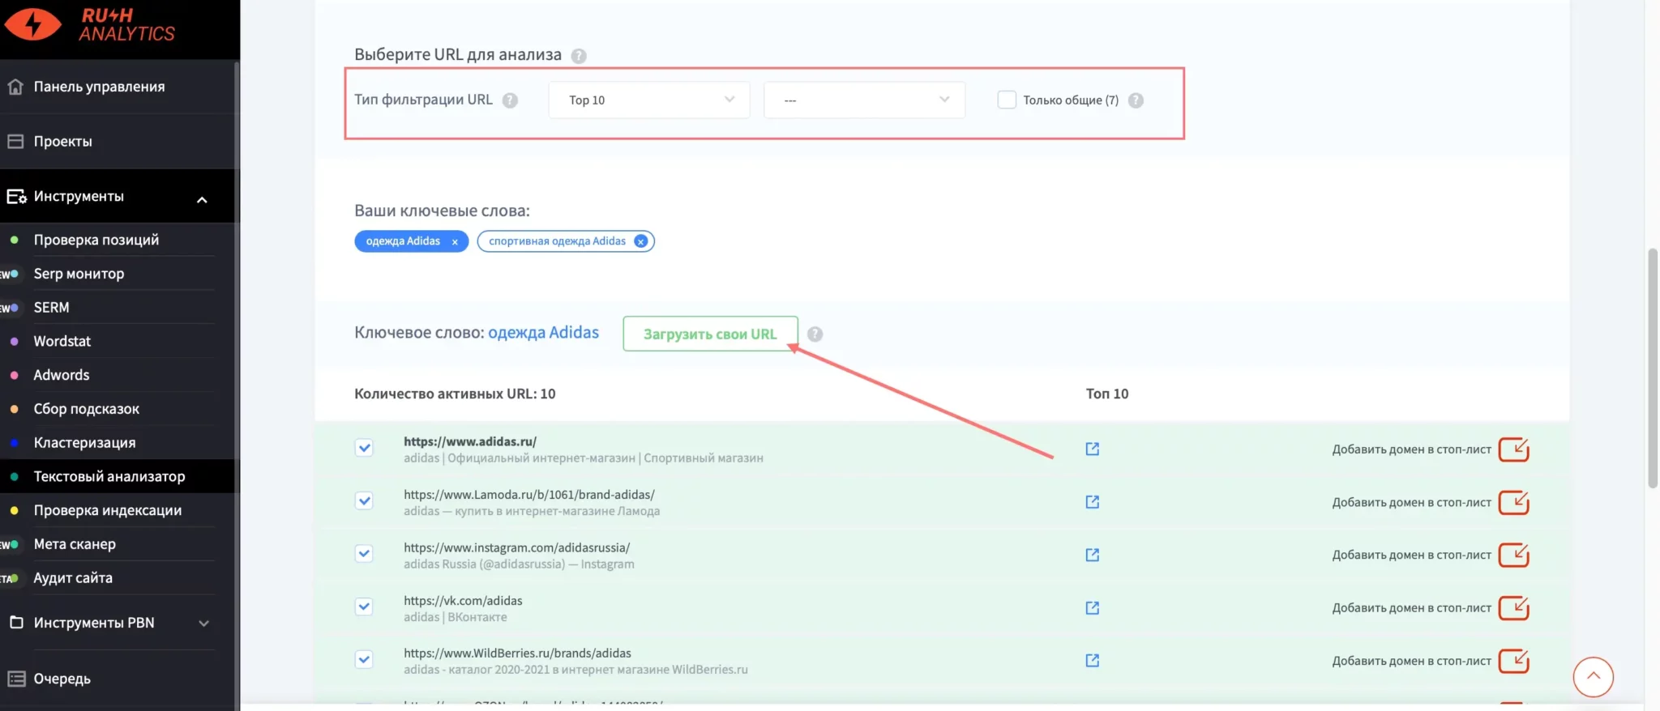The height and width of the screenshot is (711, 1660).
Task: Click 'Загрузить свои URL' button
Action: tap(709, 334)
